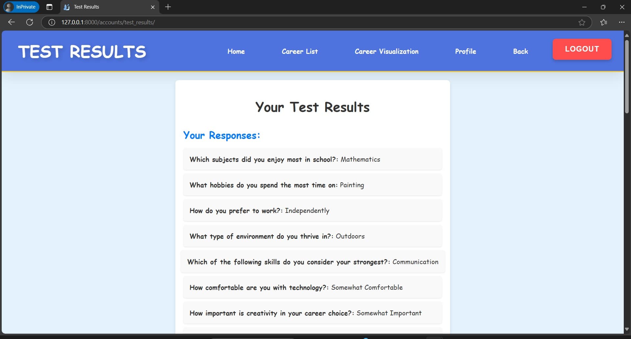This screenshot has height=339, width=631.
Task: Click the Communication strongest skill row
Action: [313, 262]
